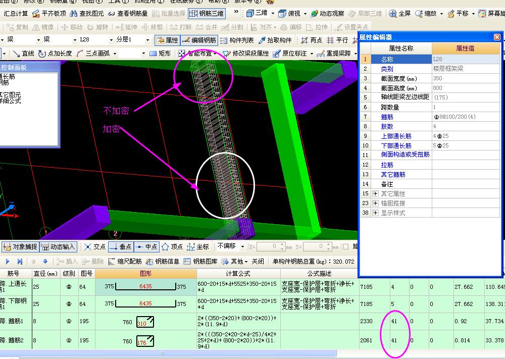The height and width of the screenshot is (359, 505).
Task: Click 全屏 fit to screen
Action: pyautogui.click(x=399, y=14)
